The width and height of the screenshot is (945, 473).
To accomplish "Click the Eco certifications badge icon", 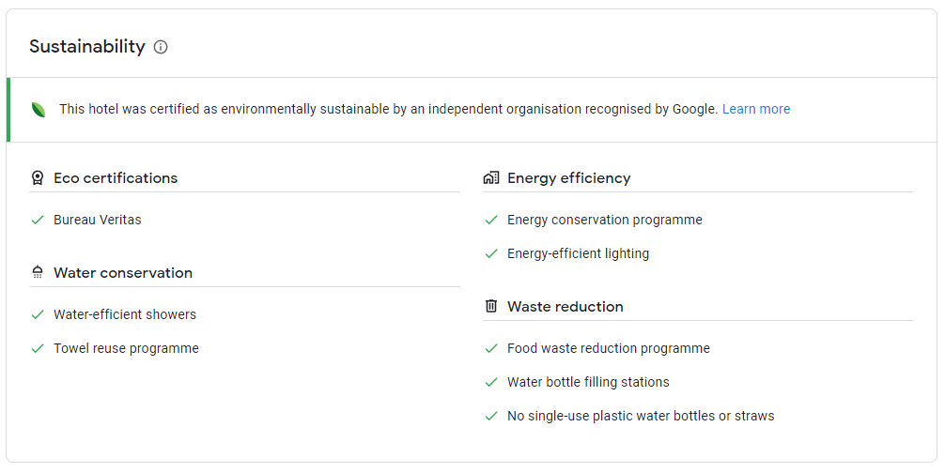I will click(x=38, y=178).
